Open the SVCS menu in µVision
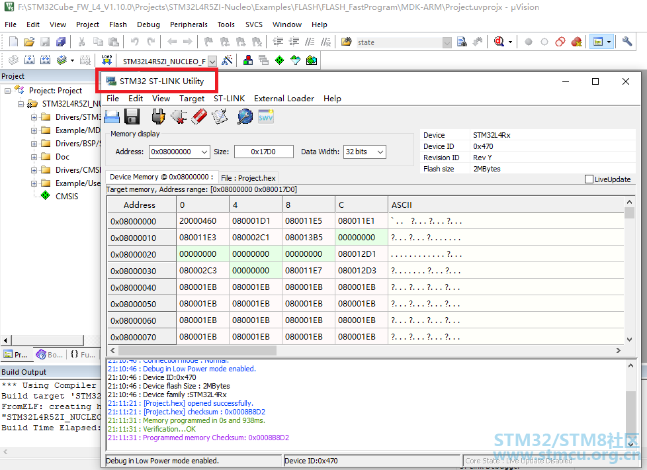Viewport: 647px width, 470px height. point(254,24)
